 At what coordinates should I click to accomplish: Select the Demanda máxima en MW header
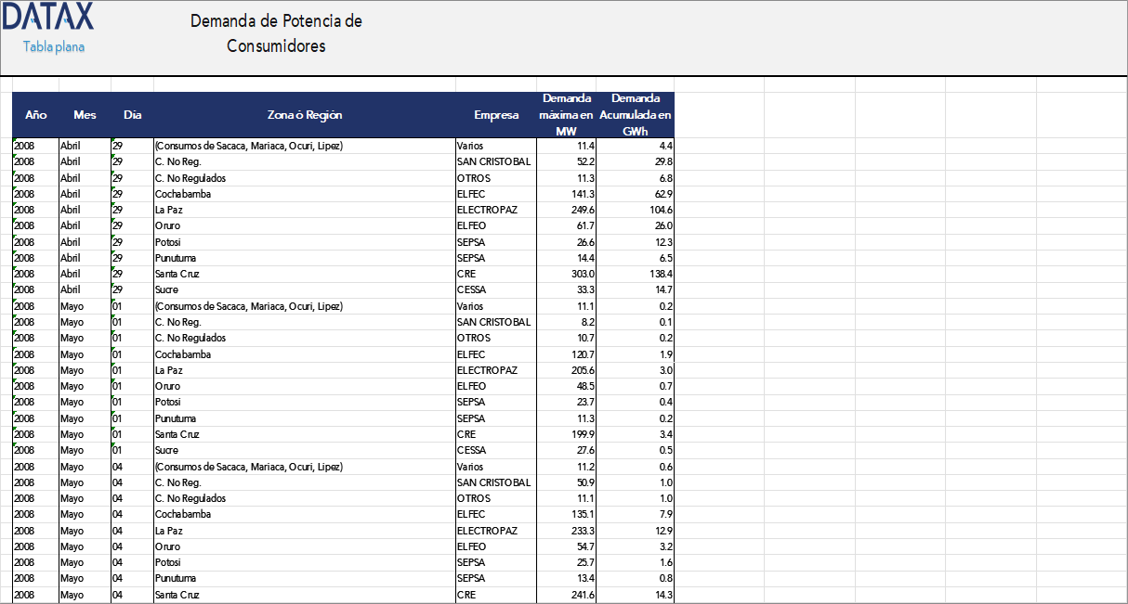pyautogui.click(x=567, y=115)
